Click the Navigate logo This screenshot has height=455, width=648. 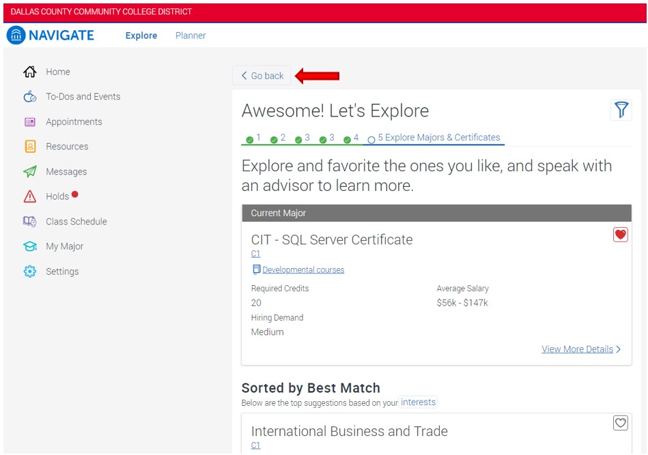[51, 35]
